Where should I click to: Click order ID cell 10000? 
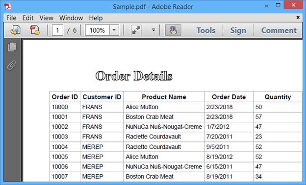tap(60, 107)
